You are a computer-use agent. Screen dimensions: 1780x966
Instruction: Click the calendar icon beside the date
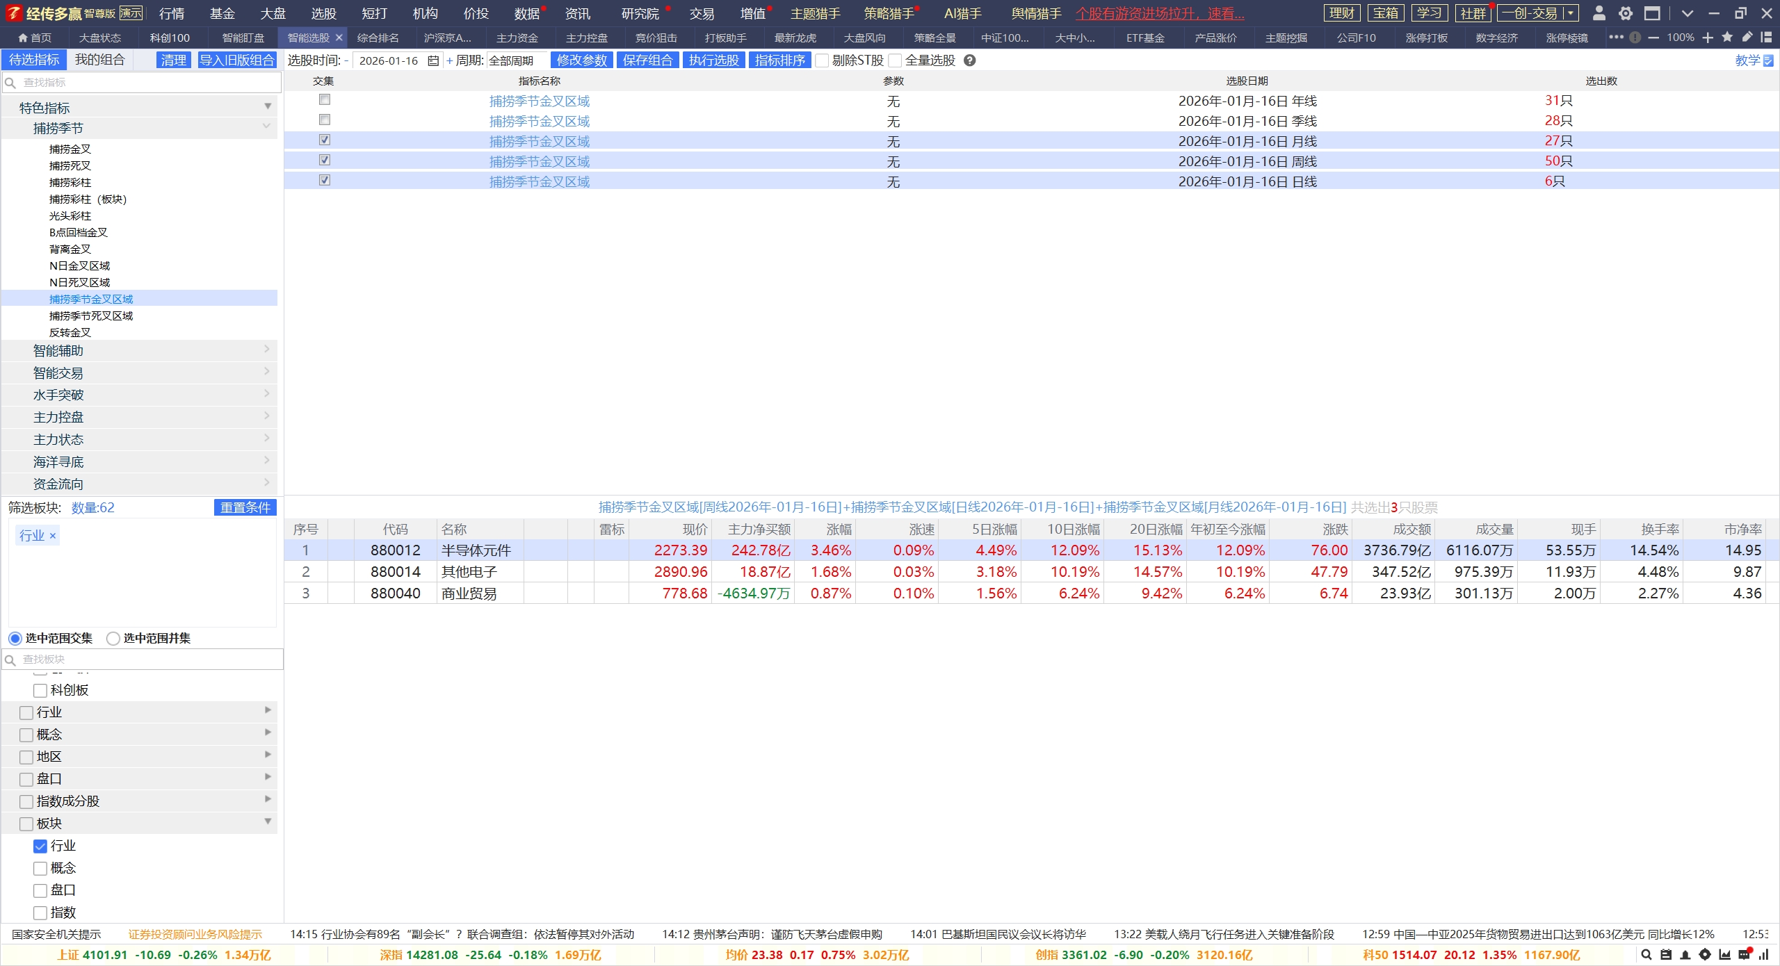point(433,61)
